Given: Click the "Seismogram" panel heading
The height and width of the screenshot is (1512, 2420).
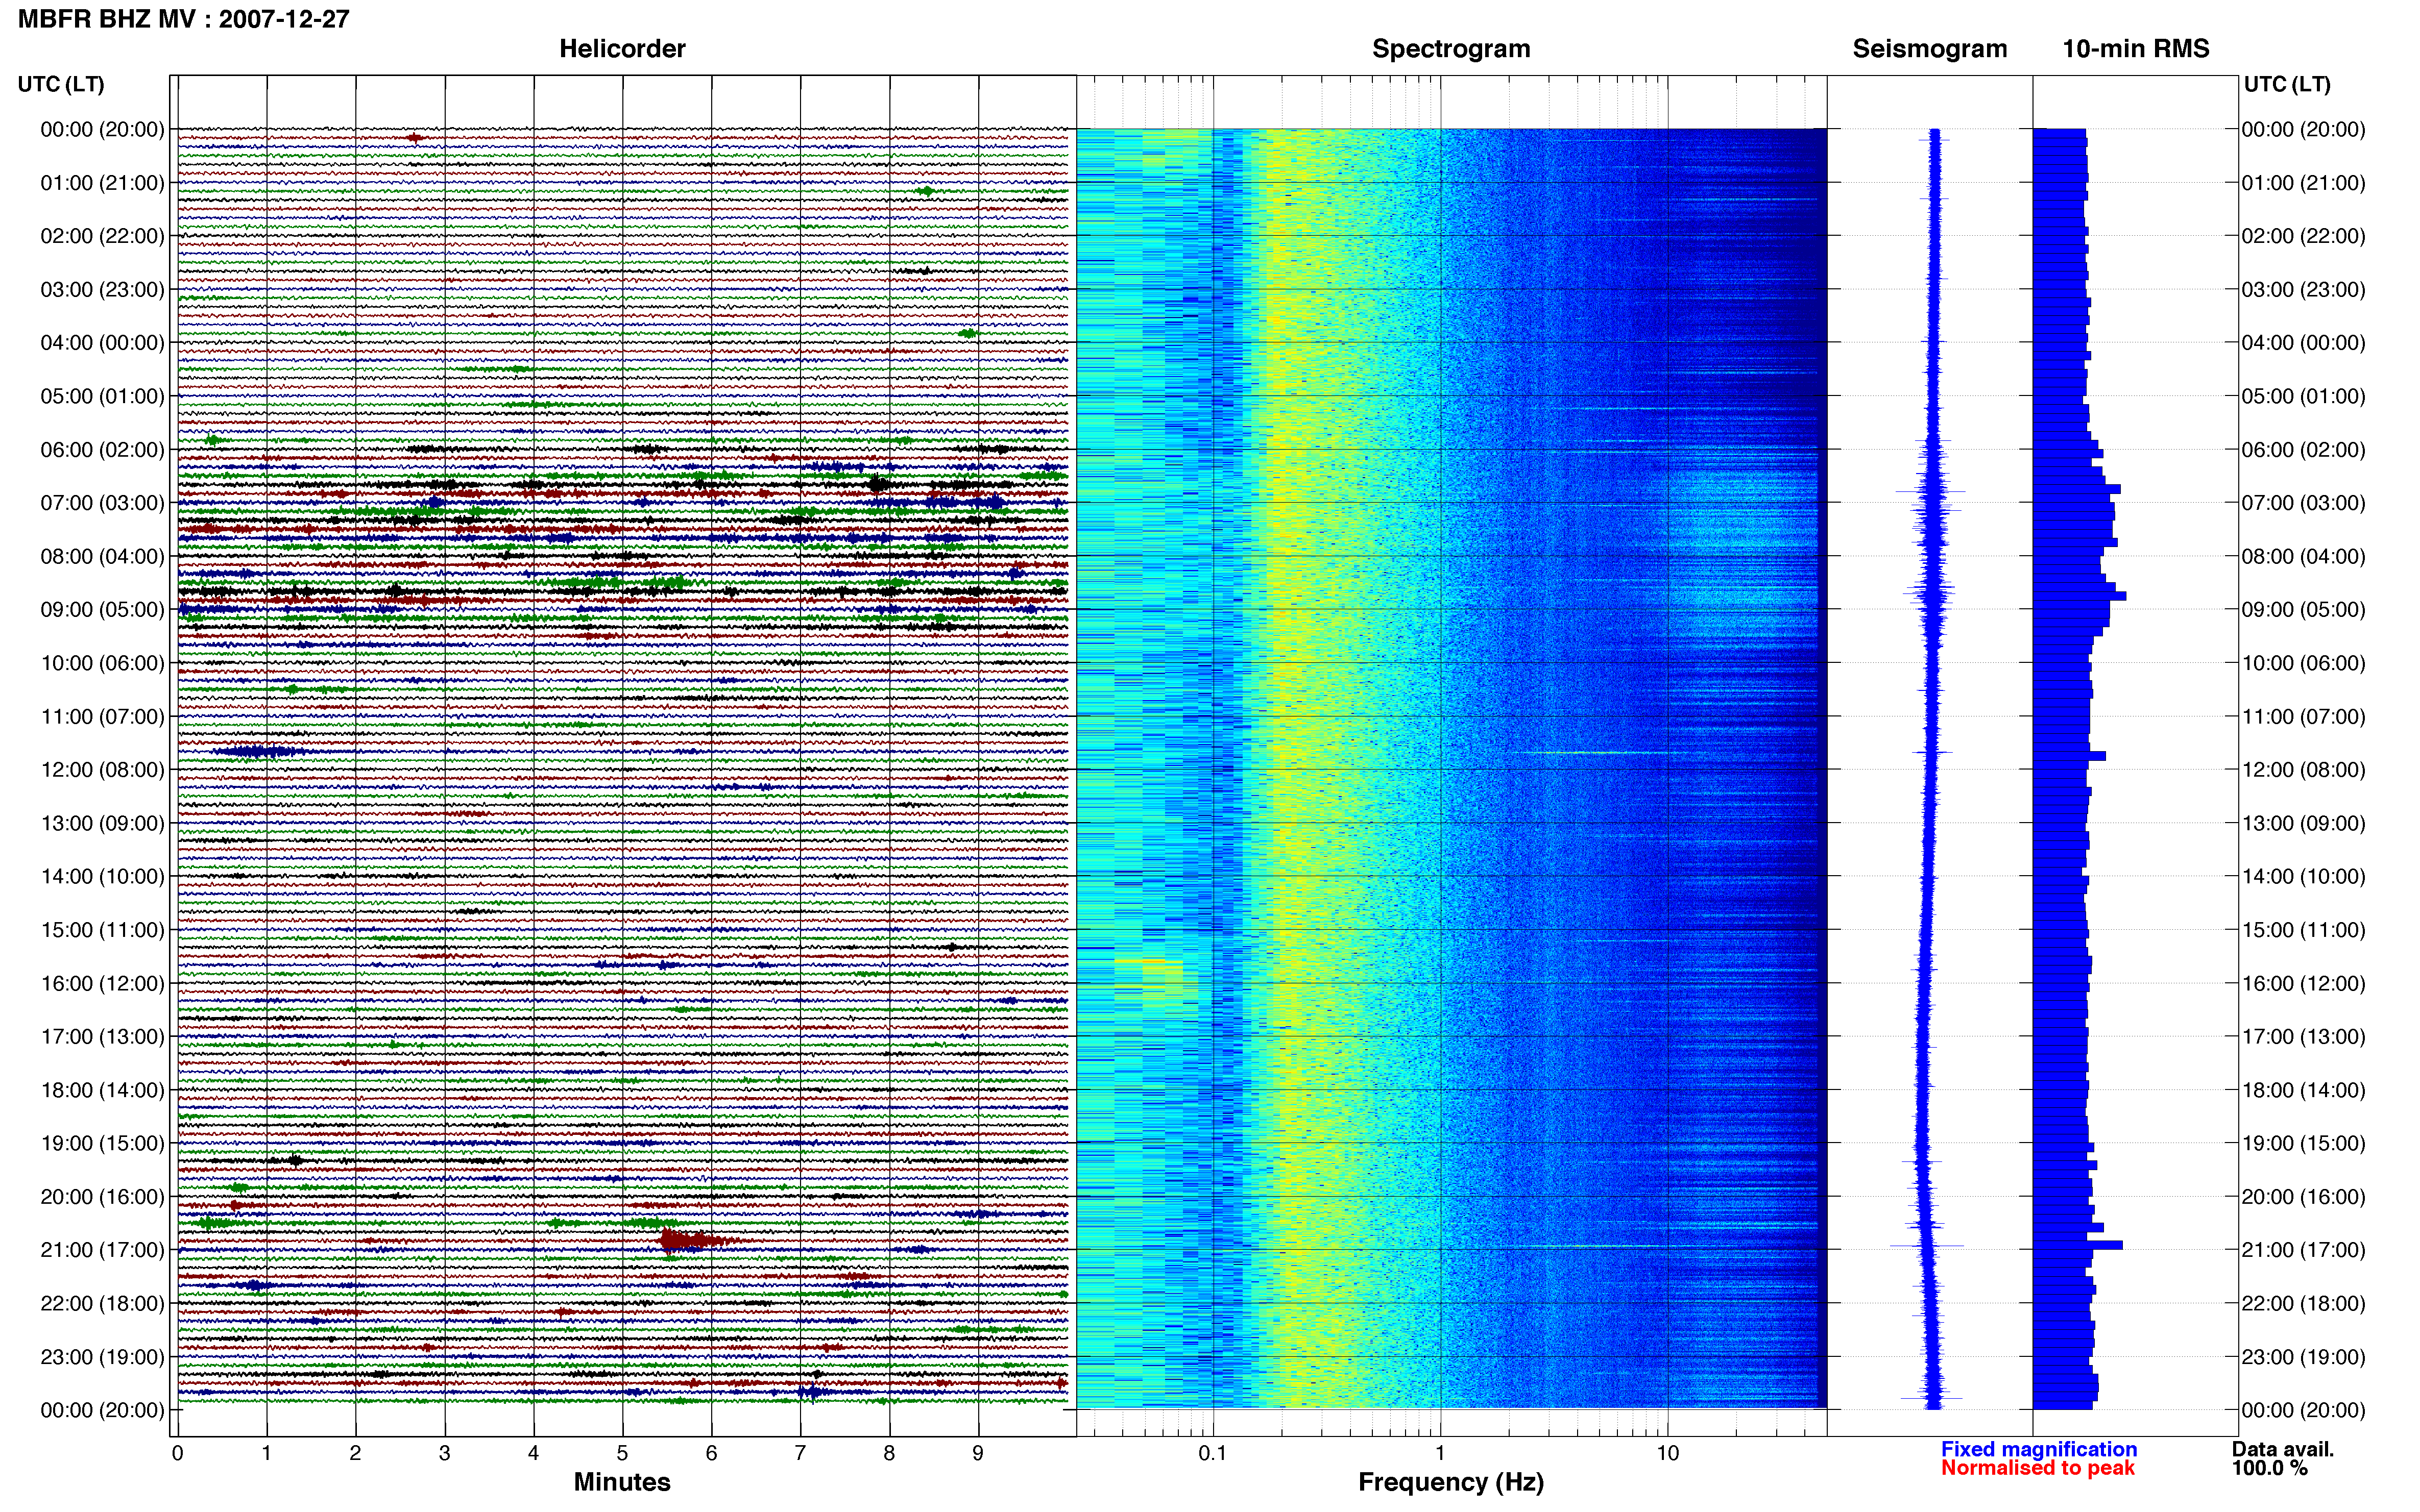Looking at the screenshot, I should [1930, 49].
